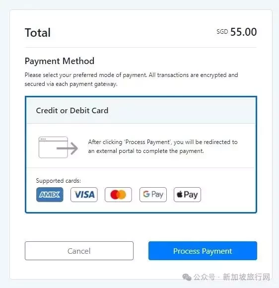The image size is (279, 288).
Task: Choose the Google Pay icon
Action: coord(153,195)
